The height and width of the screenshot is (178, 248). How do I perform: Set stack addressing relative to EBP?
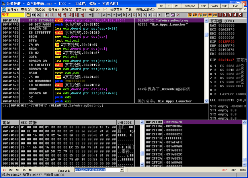(234, 170)
